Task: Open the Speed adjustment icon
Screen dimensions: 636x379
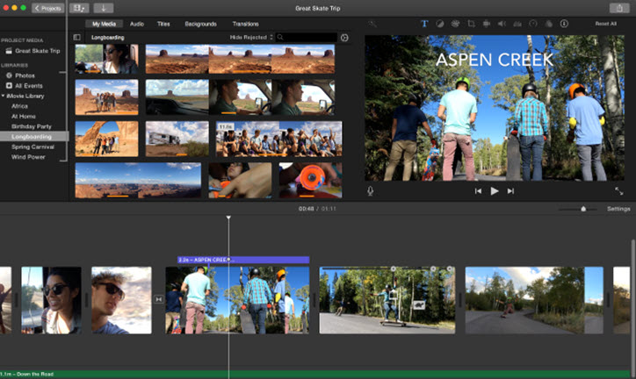Action: click(x=532, y=24)
